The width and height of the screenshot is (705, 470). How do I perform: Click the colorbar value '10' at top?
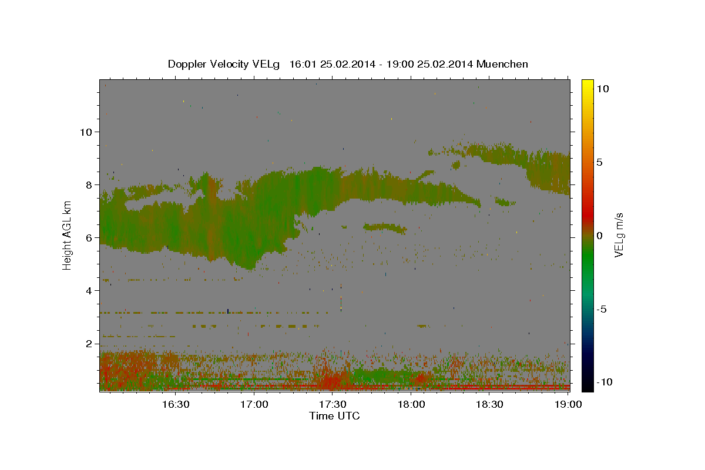click(603, 88)
